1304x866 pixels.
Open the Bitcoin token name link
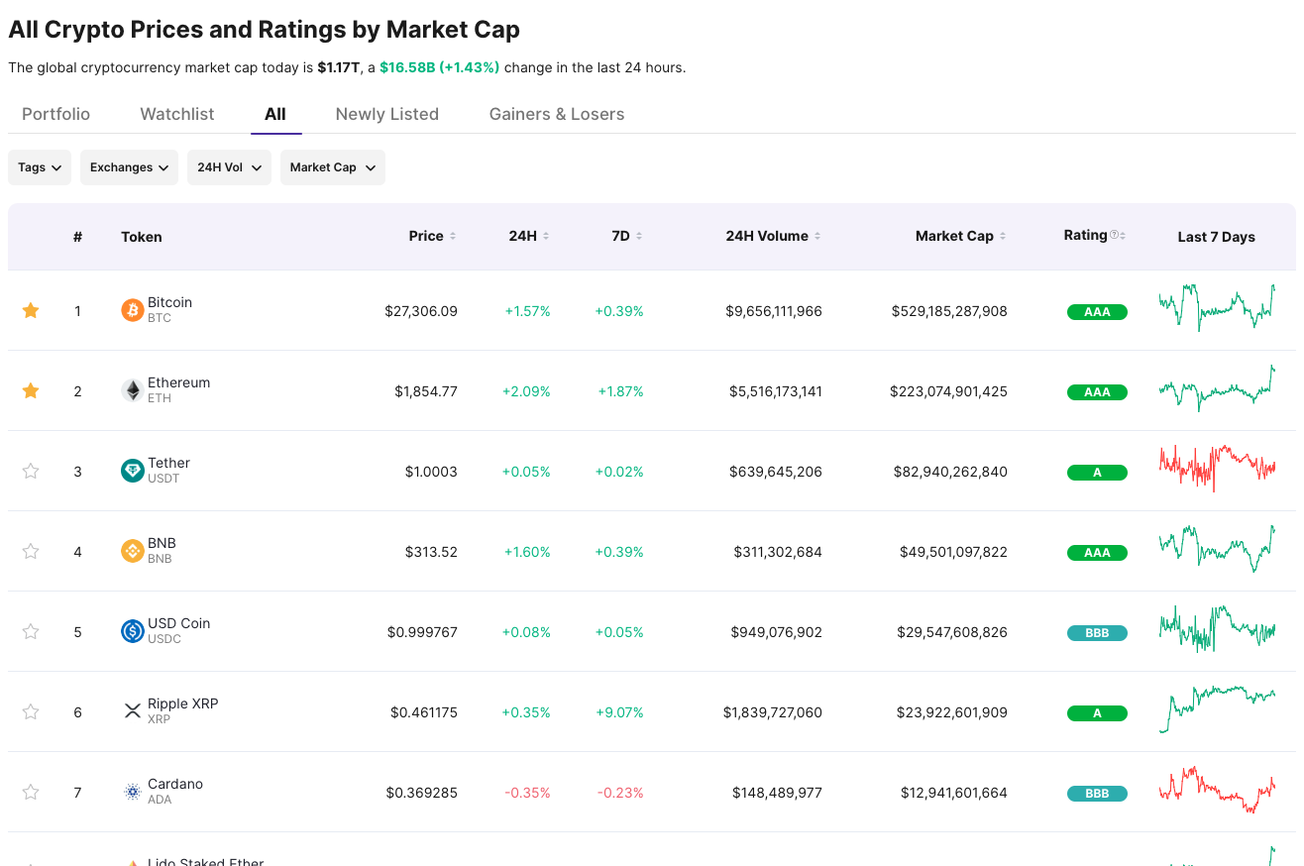[x=169, y=302]
